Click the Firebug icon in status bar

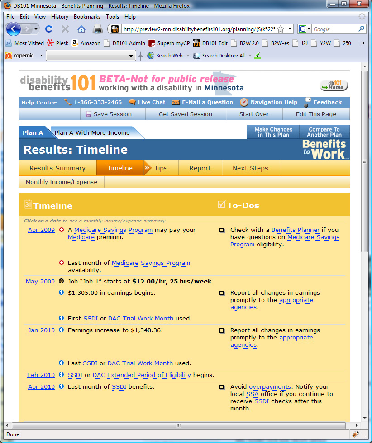point(355,434)
